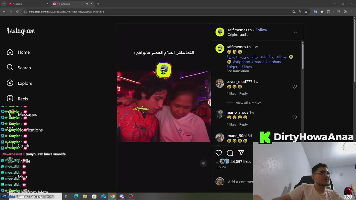Go back in browser history
Viewport: 356px width, 200px height.
[x=4, y=12]
